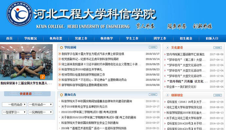The height and width of the screenshot is (130, 226).
Task: Click the orange circle icon beside 学院新闻
Action: (61, 47)
